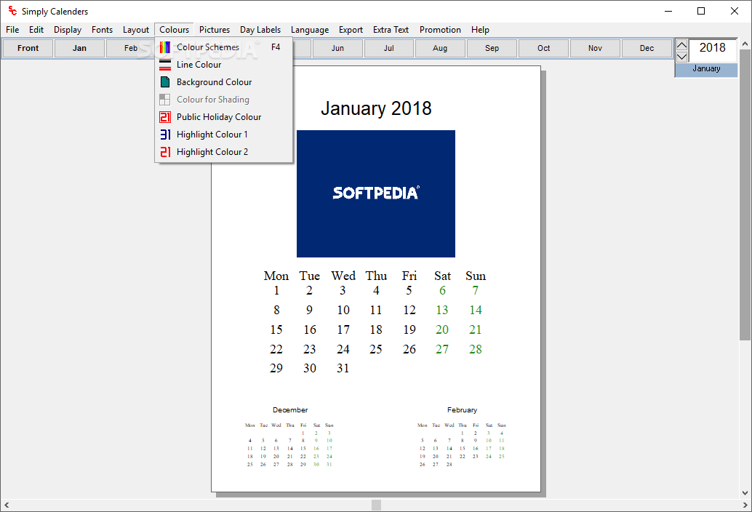Click the January label under the year

706,68
